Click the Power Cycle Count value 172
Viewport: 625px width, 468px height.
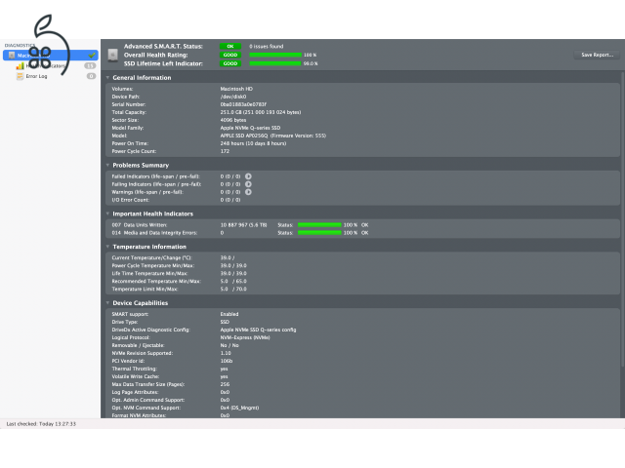coord(225,151)
